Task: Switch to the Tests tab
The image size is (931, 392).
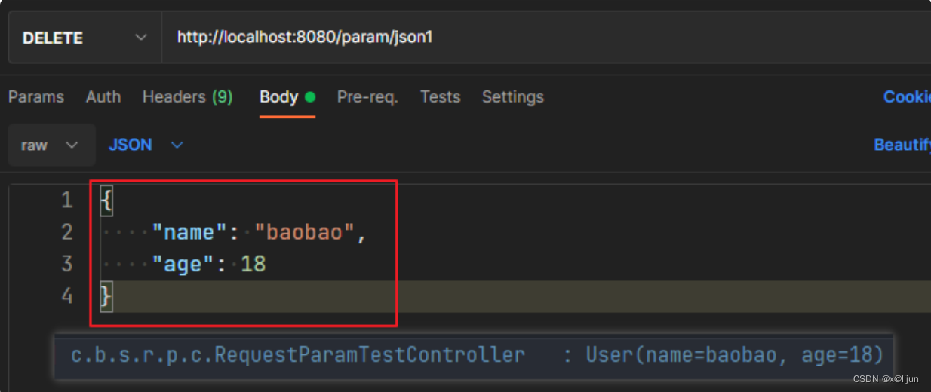Action: 440,97
